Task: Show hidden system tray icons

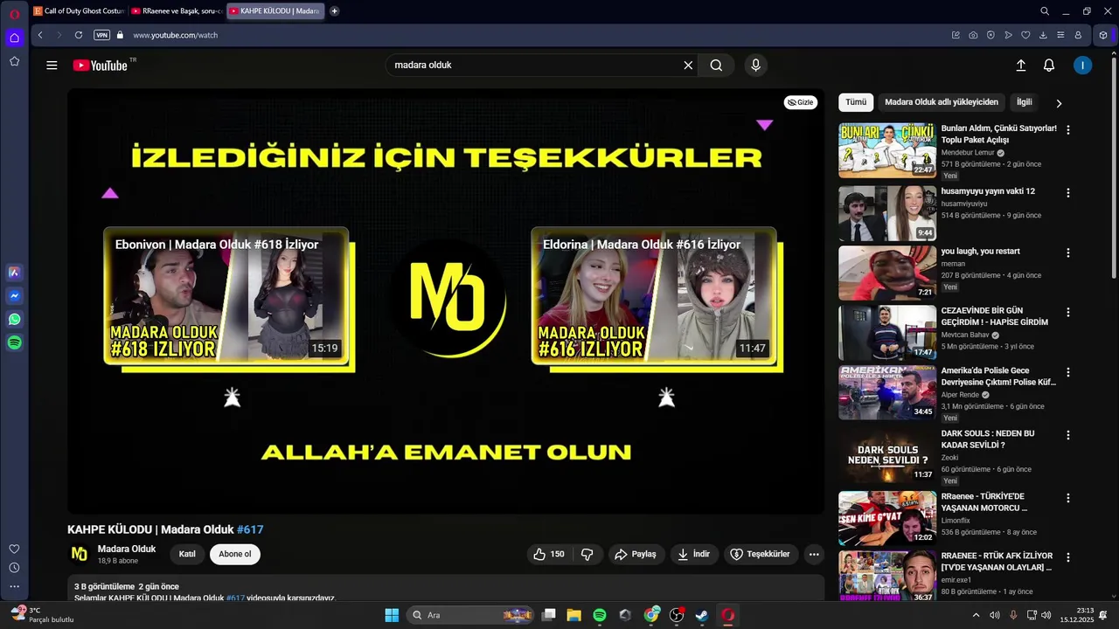Action: click(x=976, y=615)
